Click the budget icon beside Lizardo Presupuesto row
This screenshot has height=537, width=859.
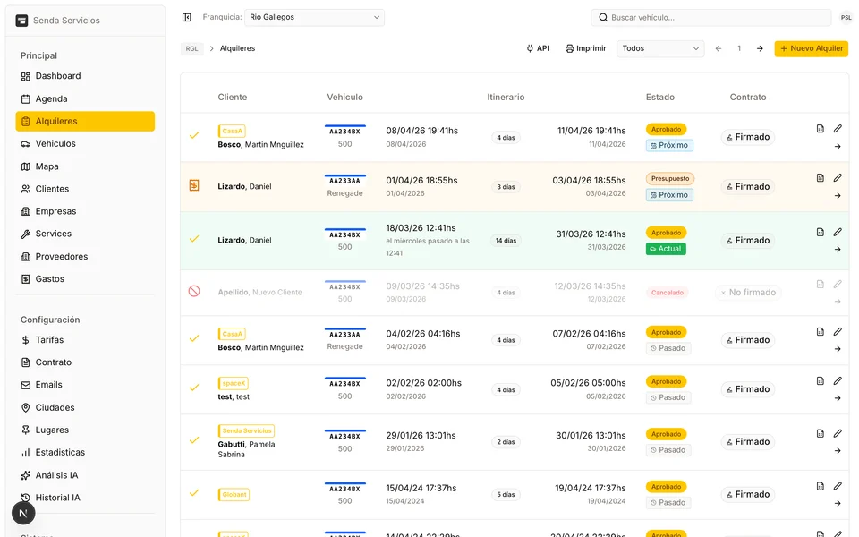(194, 186)
